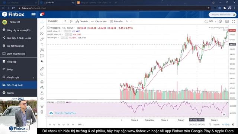Click the trash remove drawings icon
Viewport: 238px width, 134px height.
tap(42, 112)
